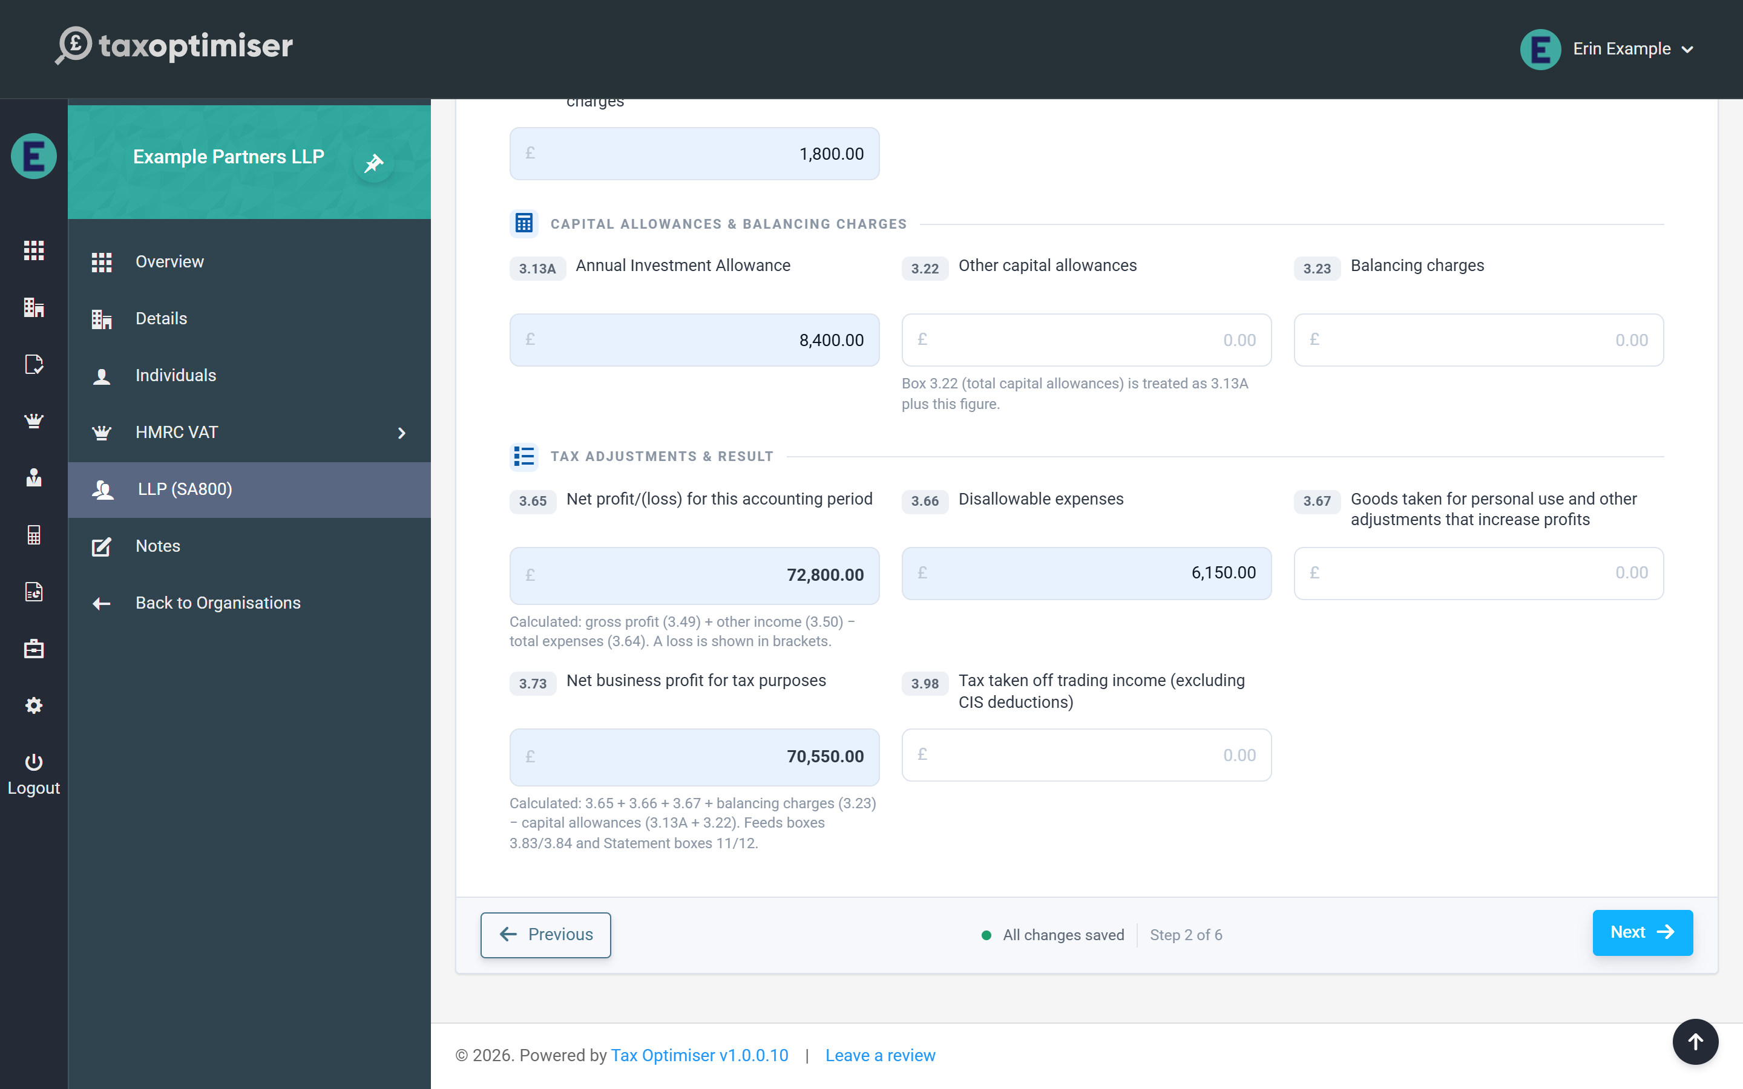Click the organisation E avatar in left rail
This screenshot has height=1089, width=1743.
tap(34, 156)
